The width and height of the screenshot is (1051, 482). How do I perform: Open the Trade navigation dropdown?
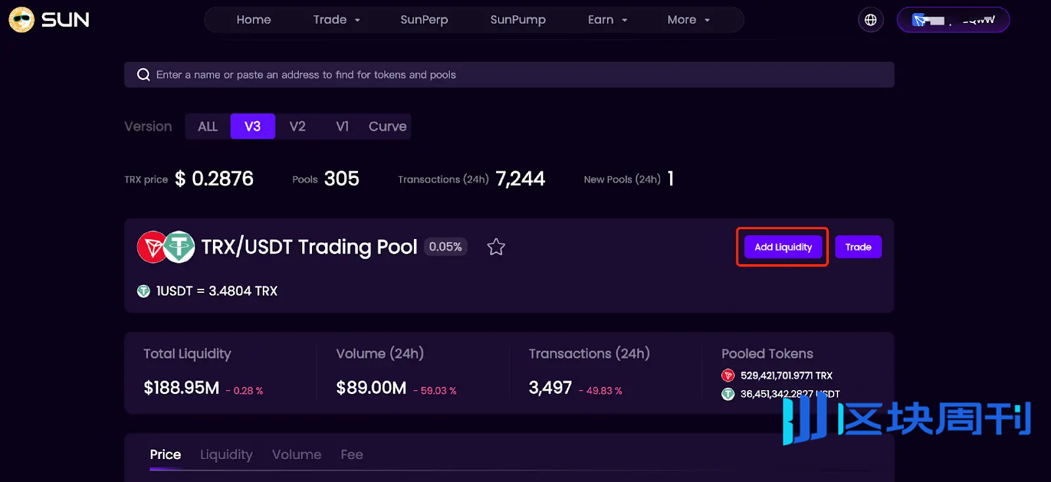[336, 20]
